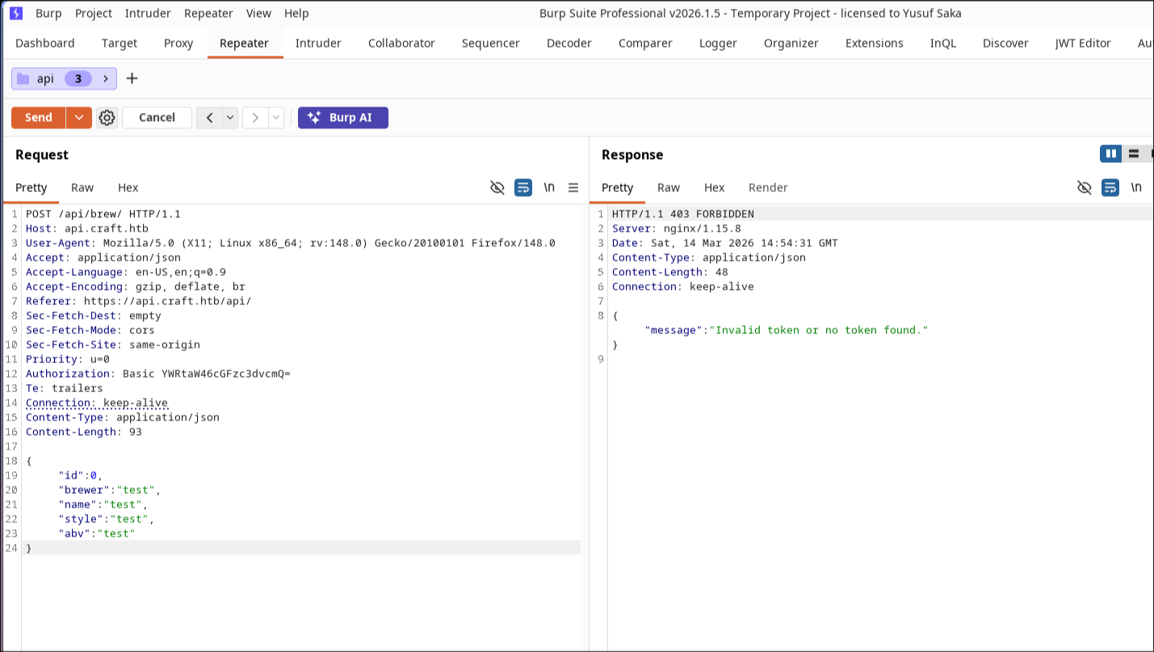Go forward to the next request in history
The image size is (1154, 652).
click(x=255, y=118)
